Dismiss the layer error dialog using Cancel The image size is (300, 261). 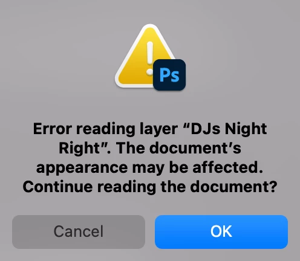pos(79,232)
